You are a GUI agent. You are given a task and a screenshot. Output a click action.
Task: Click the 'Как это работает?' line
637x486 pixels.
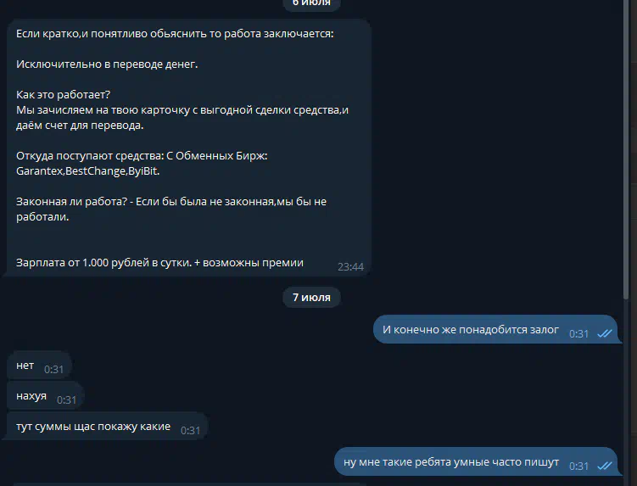(63, 95)
